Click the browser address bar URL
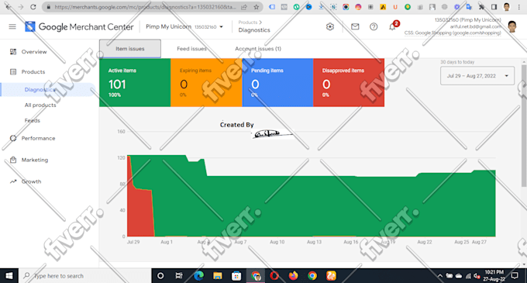 (x=145, y=7)
